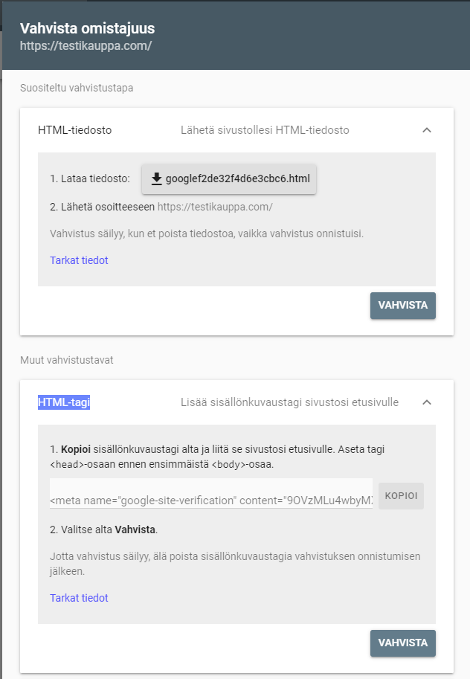Click the google-site-verification meta tag field
The height and width of the screenshot is (679, 470).
[x=211, y=494]
